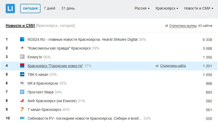Open Статистика сайта for Городские новости
The height and width of the screenshot is (123, 218).
pyautogui.click(x=173, y=66)
